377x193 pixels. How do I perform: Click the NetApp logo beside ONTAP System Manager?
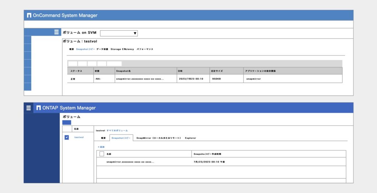[x=39, y=108]
